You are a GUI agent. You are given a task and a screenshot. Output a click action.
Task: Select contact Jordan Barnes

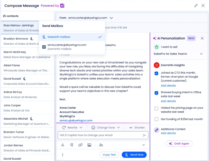(x=27, y=148)
